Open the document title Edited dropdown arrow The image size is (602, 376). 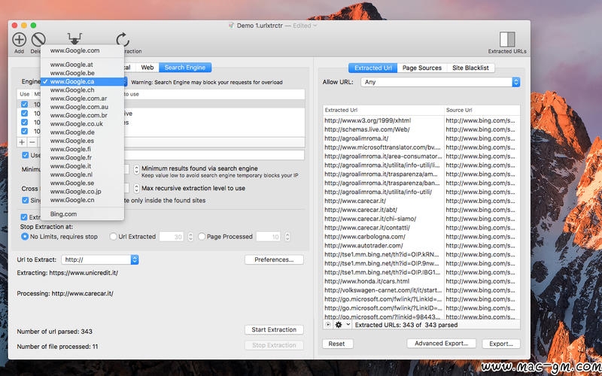tap(315, 26)
